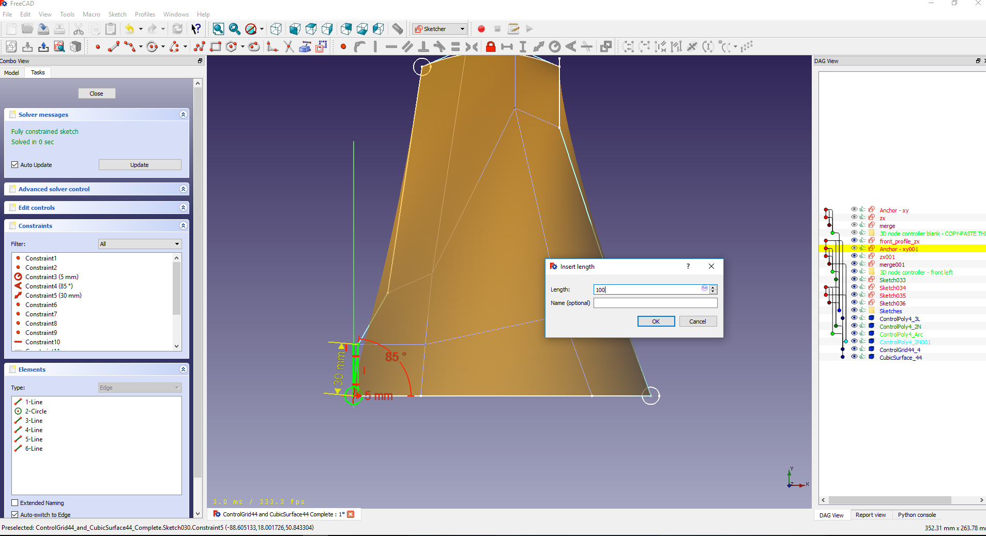Screen dimensions: 986x536
Task: Select the create rectangle tool
Action: pyautogui.click(x=216, y=47)
